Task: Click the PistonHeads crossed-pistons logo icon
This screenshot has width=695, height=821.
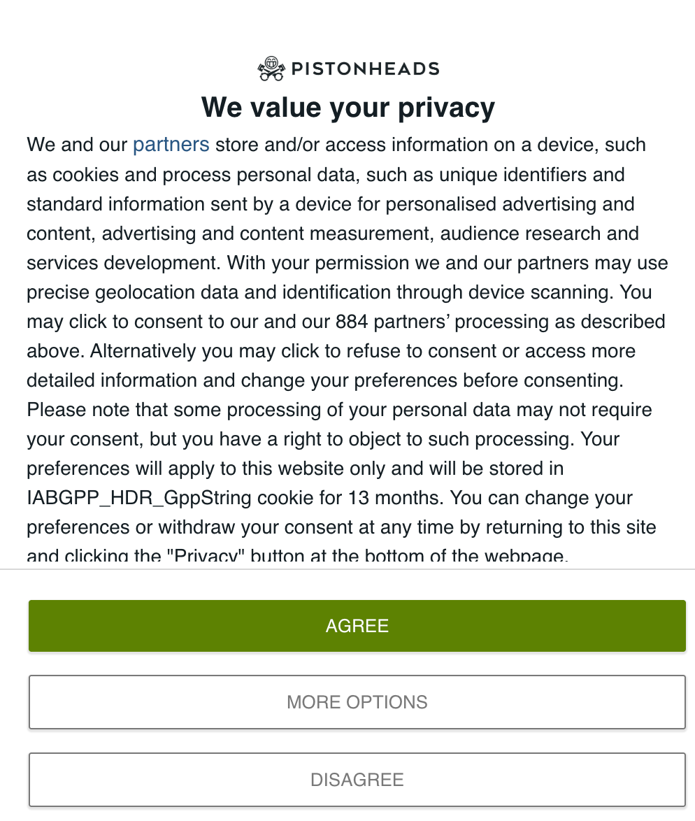Action: (271, 69)
